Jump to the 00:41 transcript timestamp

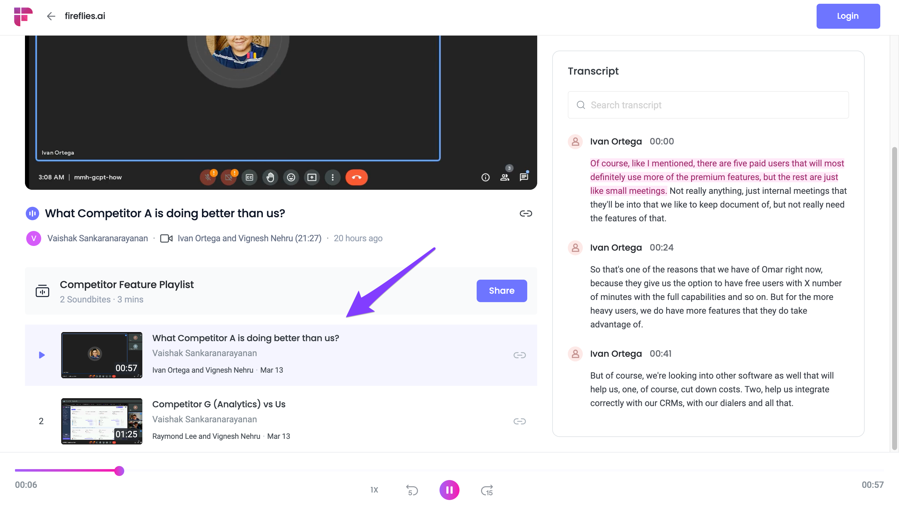pyautogui.click(x=661, y=354)
